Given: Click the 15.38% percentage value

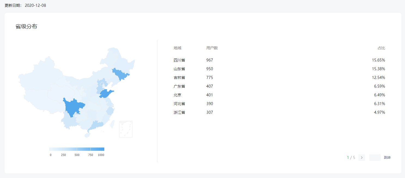Looking at the screenshot, I should 379,69.
